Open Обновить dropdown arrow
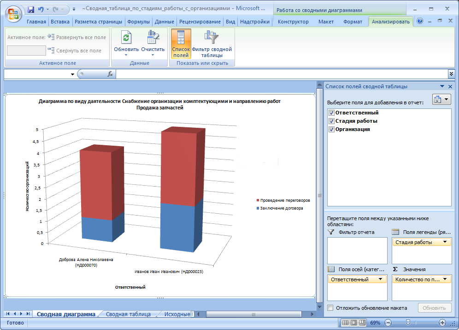 126,55
